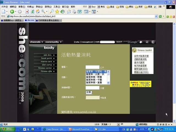Print the page with the printer icon

74,12
